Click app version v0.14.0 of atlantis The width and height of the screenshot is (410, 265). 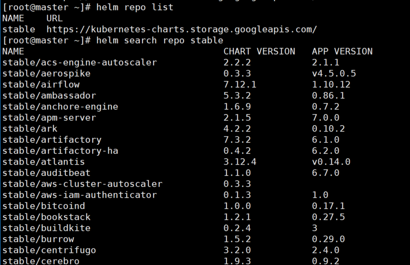point(331,162)
